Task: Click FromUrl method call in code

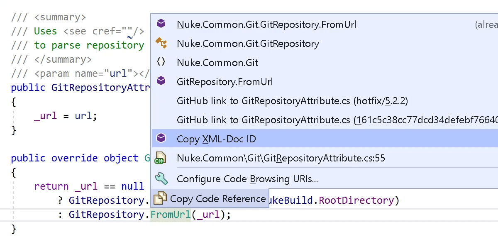Action: pos(170,215)
